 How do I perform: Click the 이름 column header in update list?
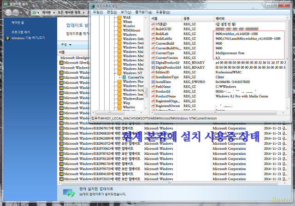(x=73, y=52)
